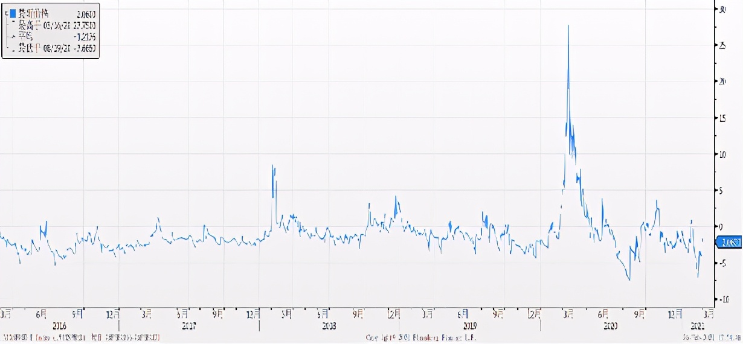Viewport: 743px width, 344px height.
Task: Select the 最高 row with value 27.75
Action: click(x=55, y=25)
